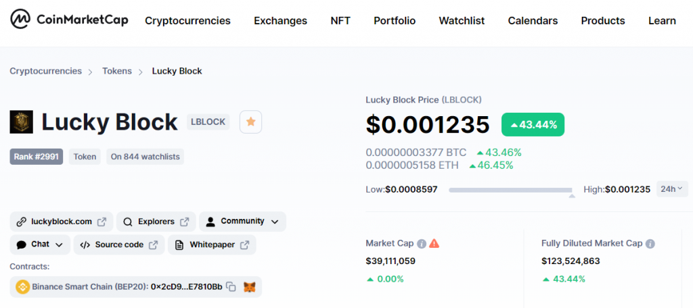Click the Source code button
This screenshot has width=693, height=308.
(119, 245)
